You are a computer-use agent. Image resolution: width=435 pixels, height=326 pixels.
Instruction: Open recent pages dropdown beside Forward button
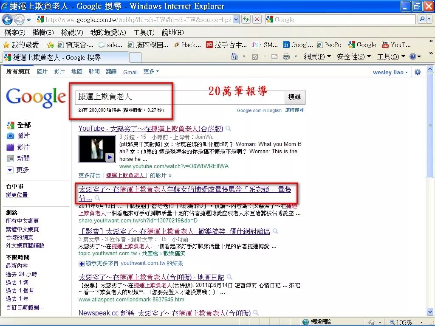[28, 20]
